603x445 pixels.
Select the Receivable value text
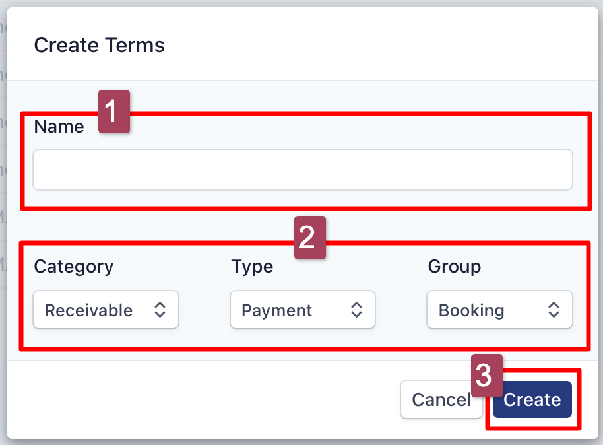coord(88,310)
